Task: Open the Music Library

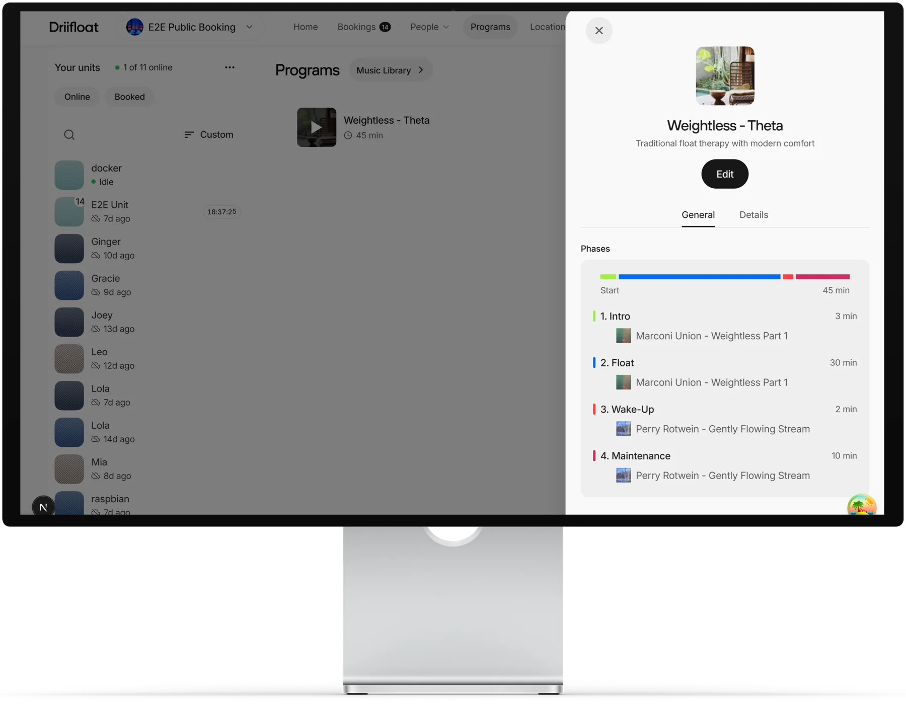Action: pyautogui.click(x=391, y=70)
